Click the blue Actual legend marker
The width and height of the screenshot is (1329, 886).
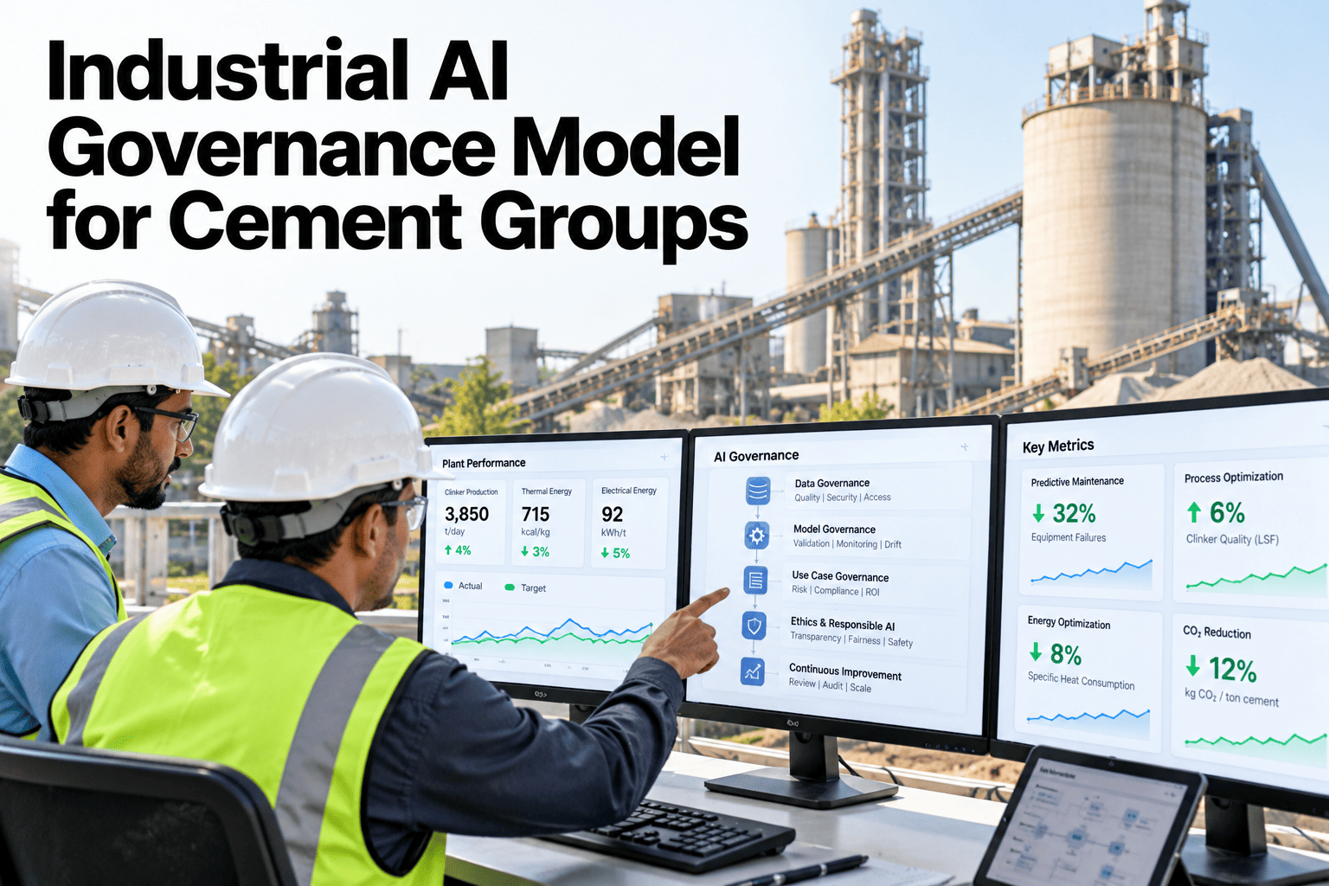[x=448, y=586]
